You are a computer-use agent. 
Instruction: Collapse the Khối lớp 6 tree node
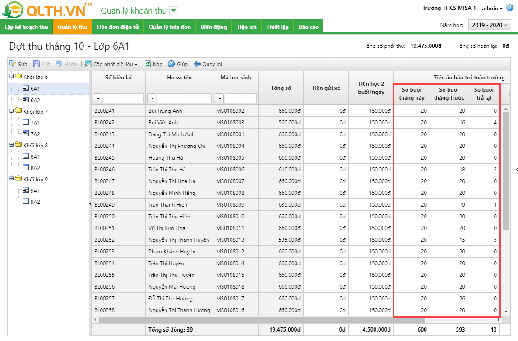pos(11,77)
